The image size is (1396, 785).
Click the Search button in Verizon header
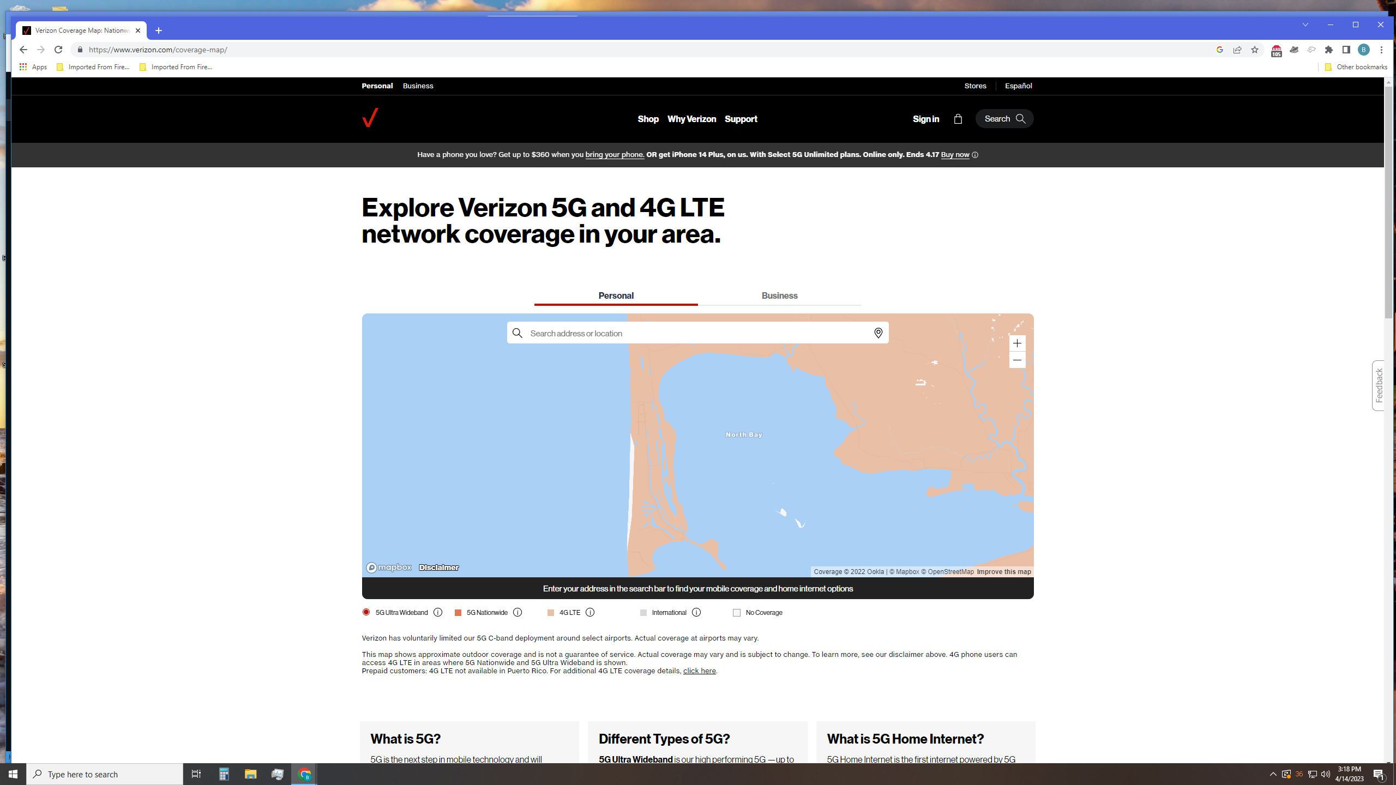1004,119
